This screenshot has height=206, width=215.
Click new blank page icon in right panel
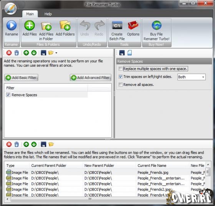[x=130, y=53]
